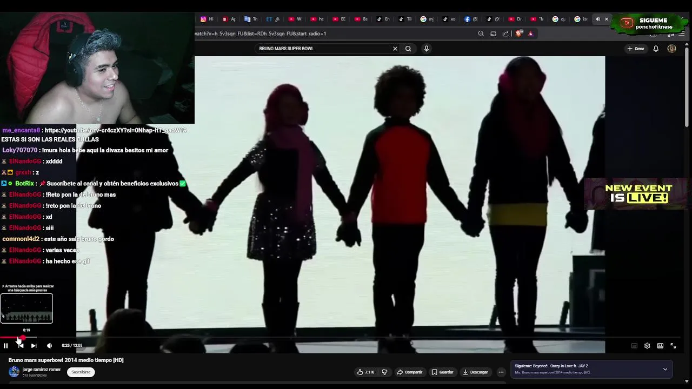Open jorge ramirez romer channel avatar
Image resolution: width=692 pixels, height=389 pixels.
14,372
